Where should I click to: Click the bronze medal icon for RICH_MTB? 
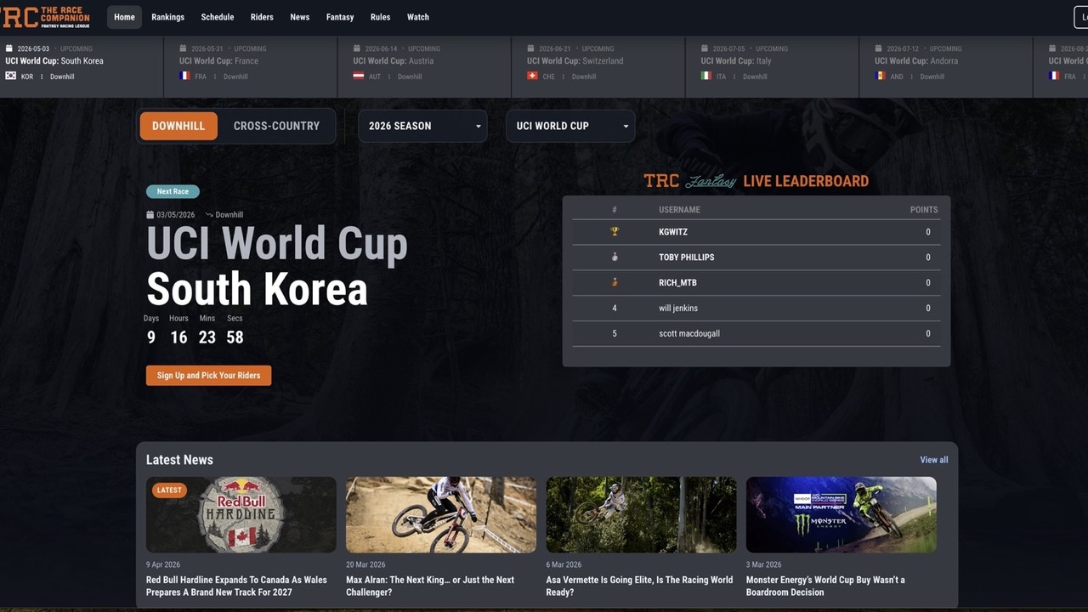615,282
